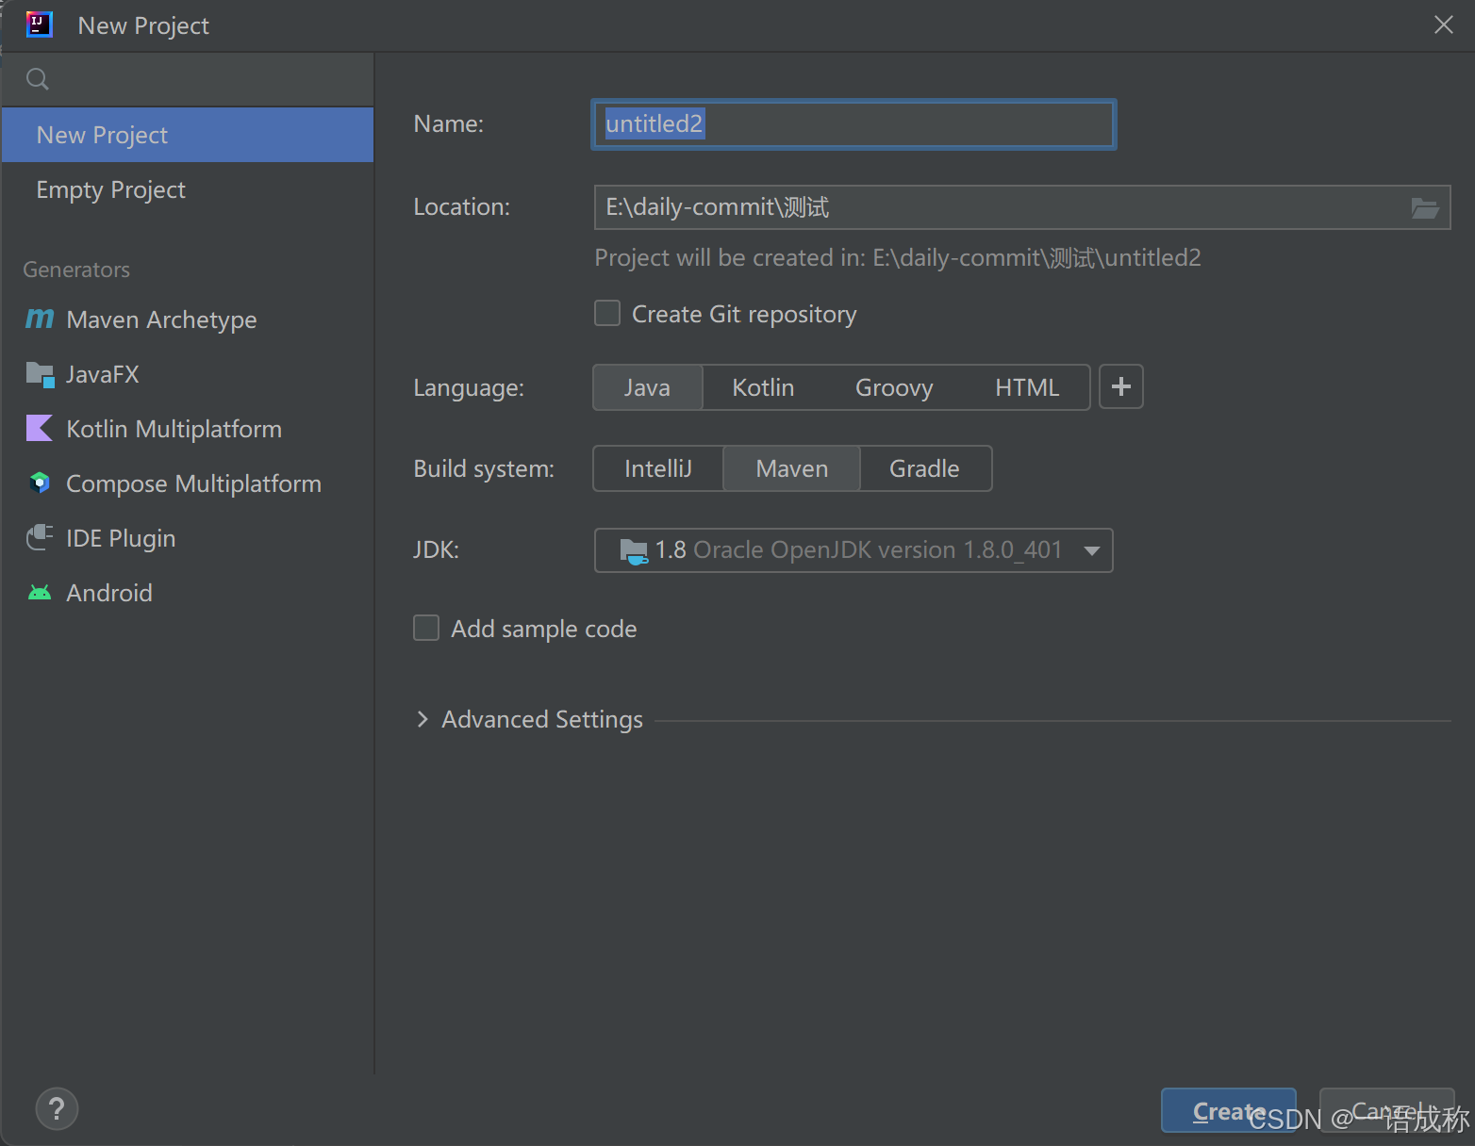Image resolution: width=1475 pixels, height=1146 pixels.
Task: Select Kotlin Multiplatform generator
Action: coord(188,429)
